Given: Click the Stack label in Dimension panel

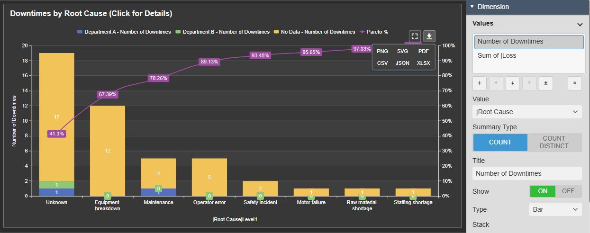Looking at the screenshot, I should point(481,224).
